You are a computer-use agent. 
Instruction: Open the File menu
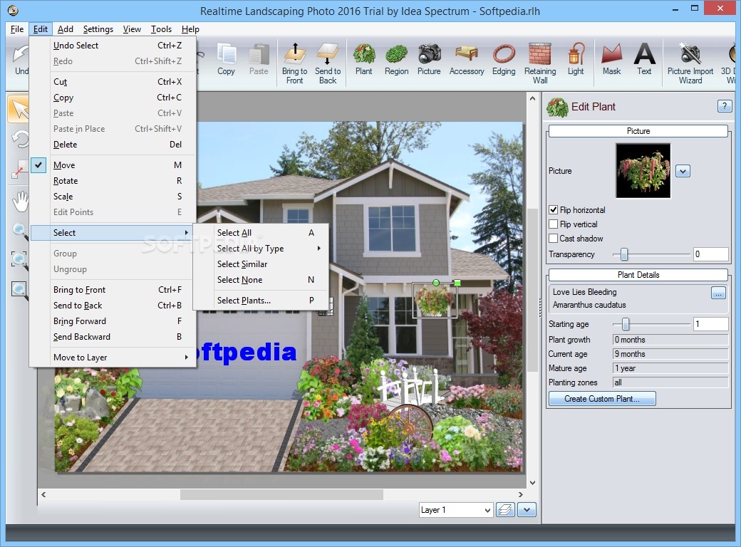point(17,29)
